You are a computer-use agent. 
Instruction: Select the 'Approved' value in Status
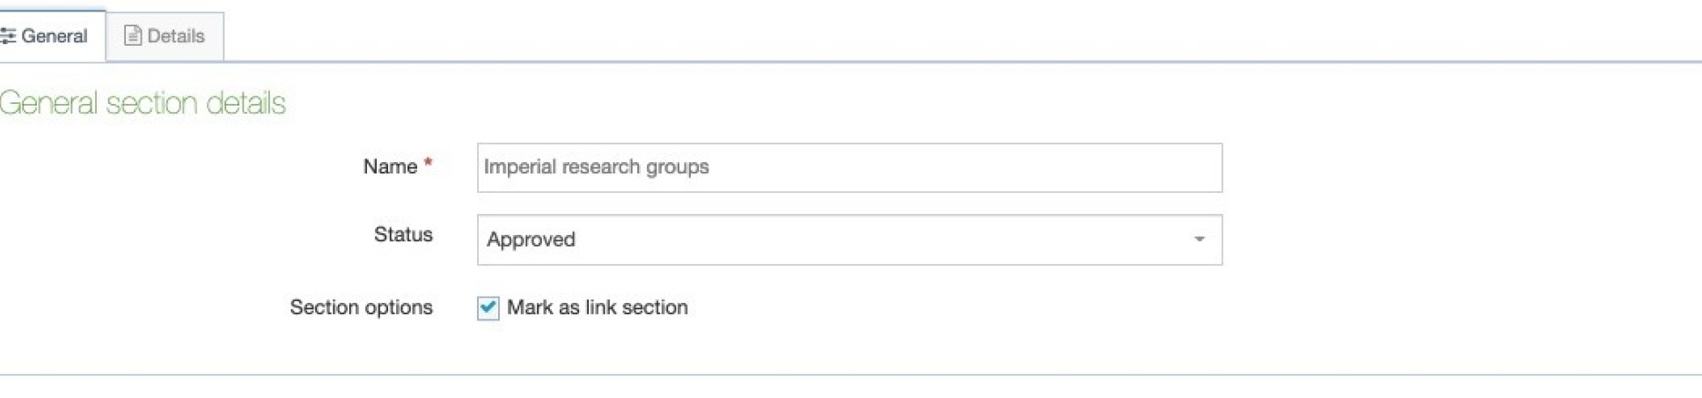click(531, 240)
